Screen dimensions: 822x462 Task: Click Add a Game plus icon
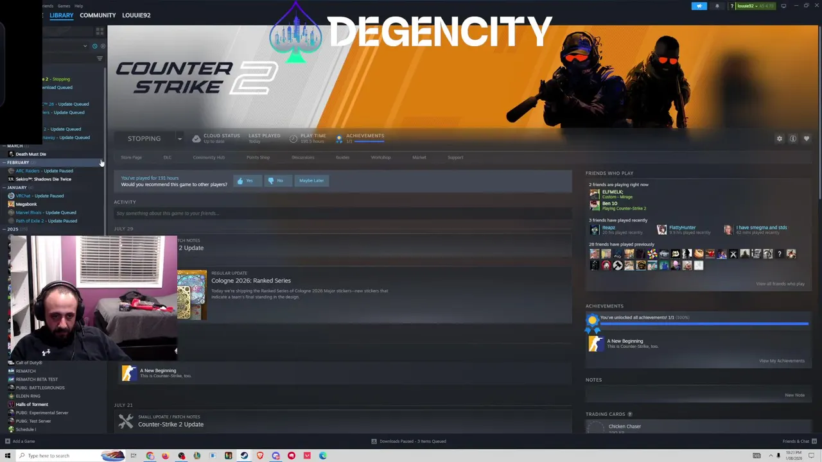[x=8, y=441]
